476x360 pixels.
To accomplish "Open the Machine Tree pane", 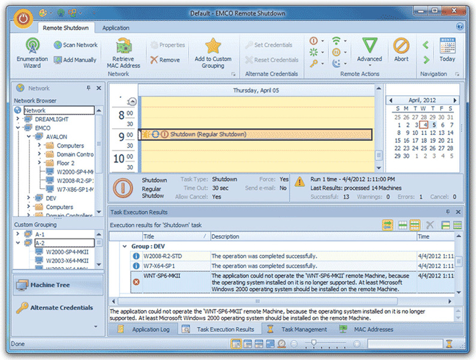I will pos(58,285).
